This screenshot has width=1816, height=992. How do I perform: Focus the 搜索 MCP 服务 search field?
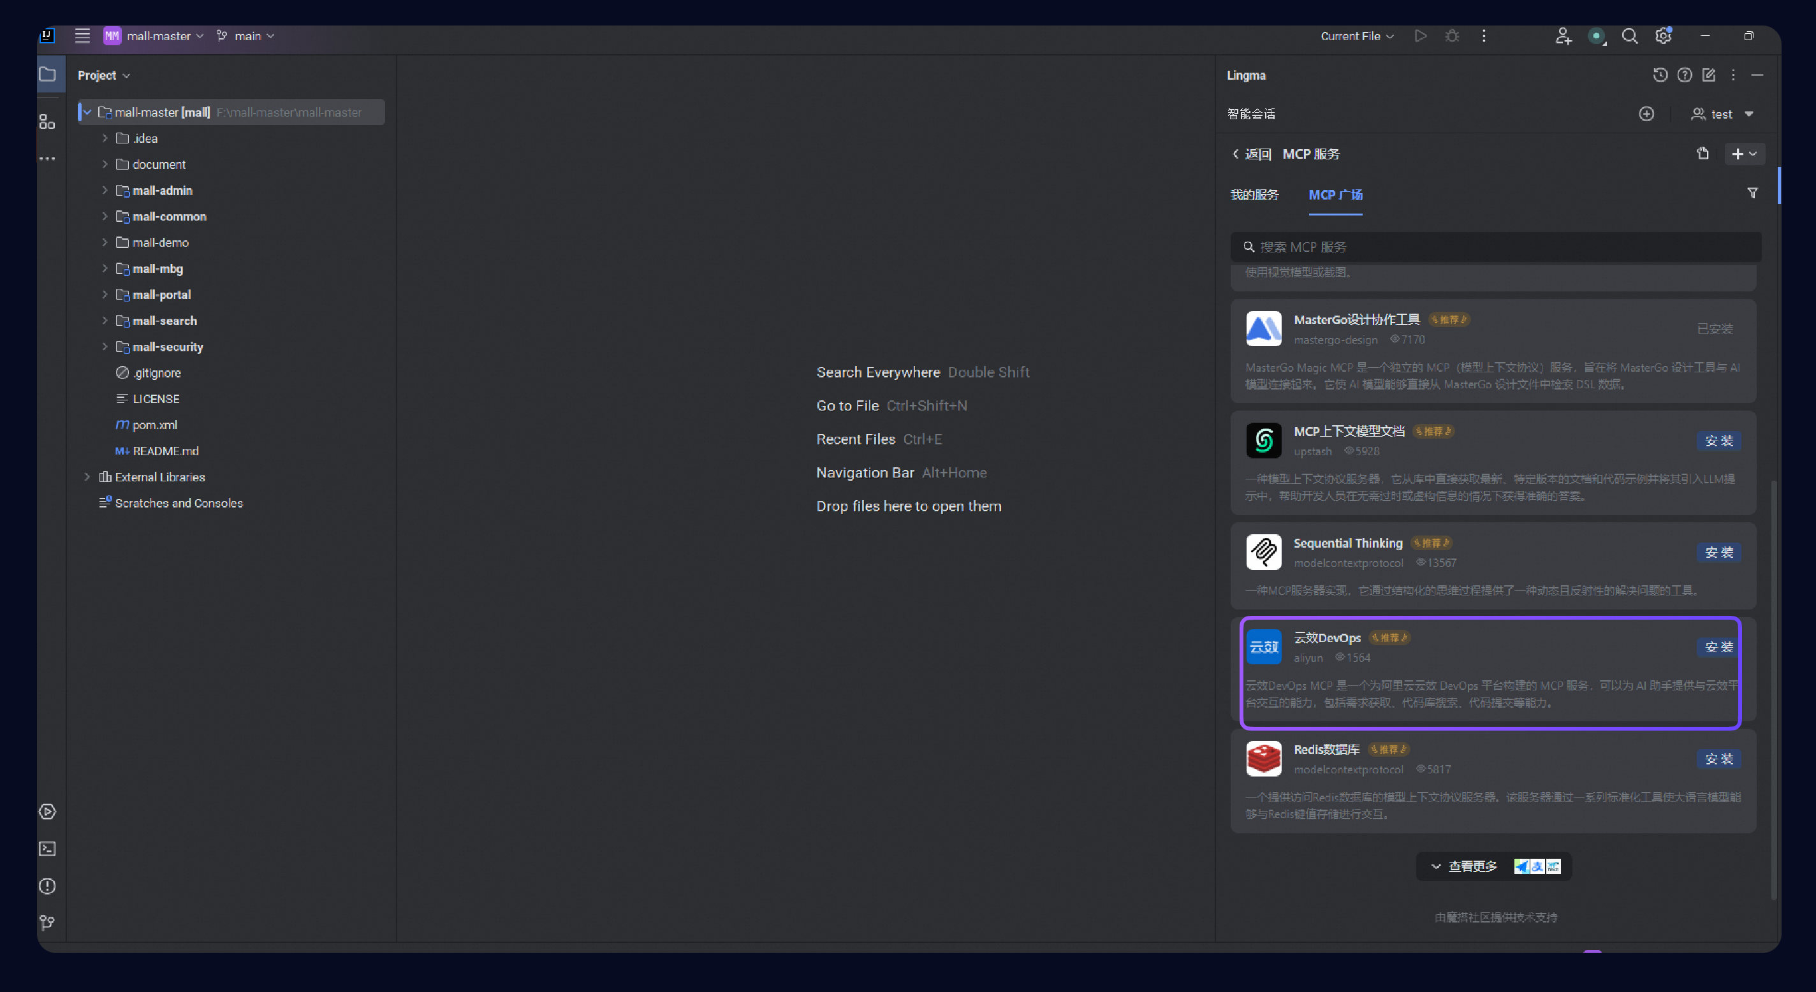[1495, 247]
